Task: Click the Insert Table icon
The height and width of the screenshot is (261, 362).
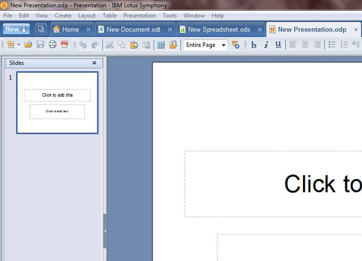Action: 161,45
